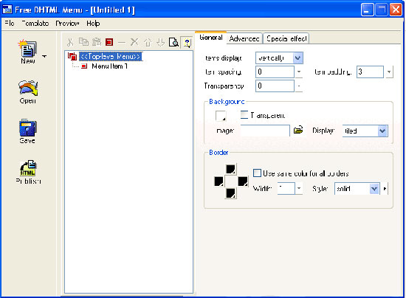Click the bottom border color swatch
Screen dimensions: 406x298
pos(230,193)
